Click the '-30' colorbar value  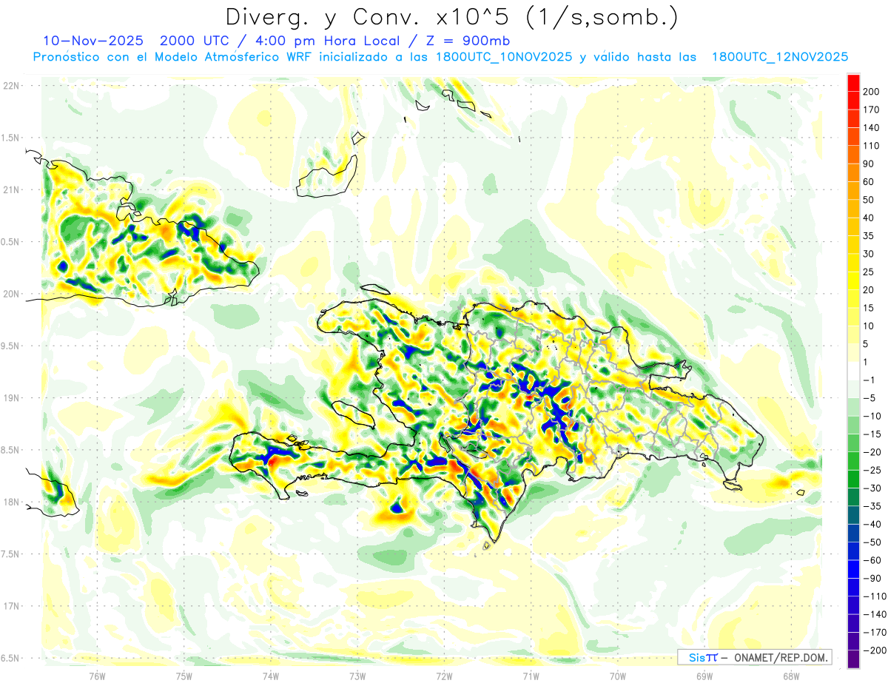click(874, 488)
